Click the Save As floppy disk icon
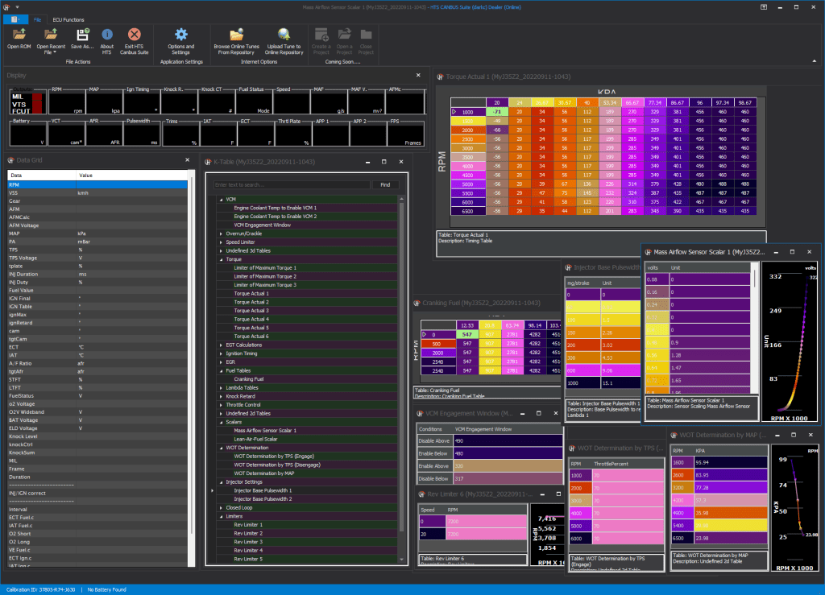This screenshot has height=595, width=825. (81, 35)
